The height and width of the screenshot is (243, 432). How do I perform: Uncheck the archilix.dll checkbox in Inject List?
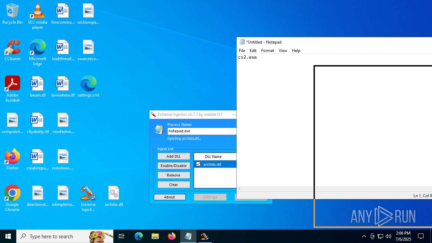point(198,164)
